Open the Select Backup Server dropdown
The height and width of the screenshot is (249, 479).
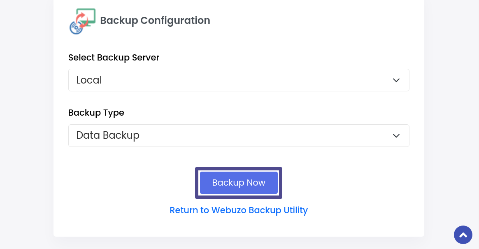(x=239, y=80)
